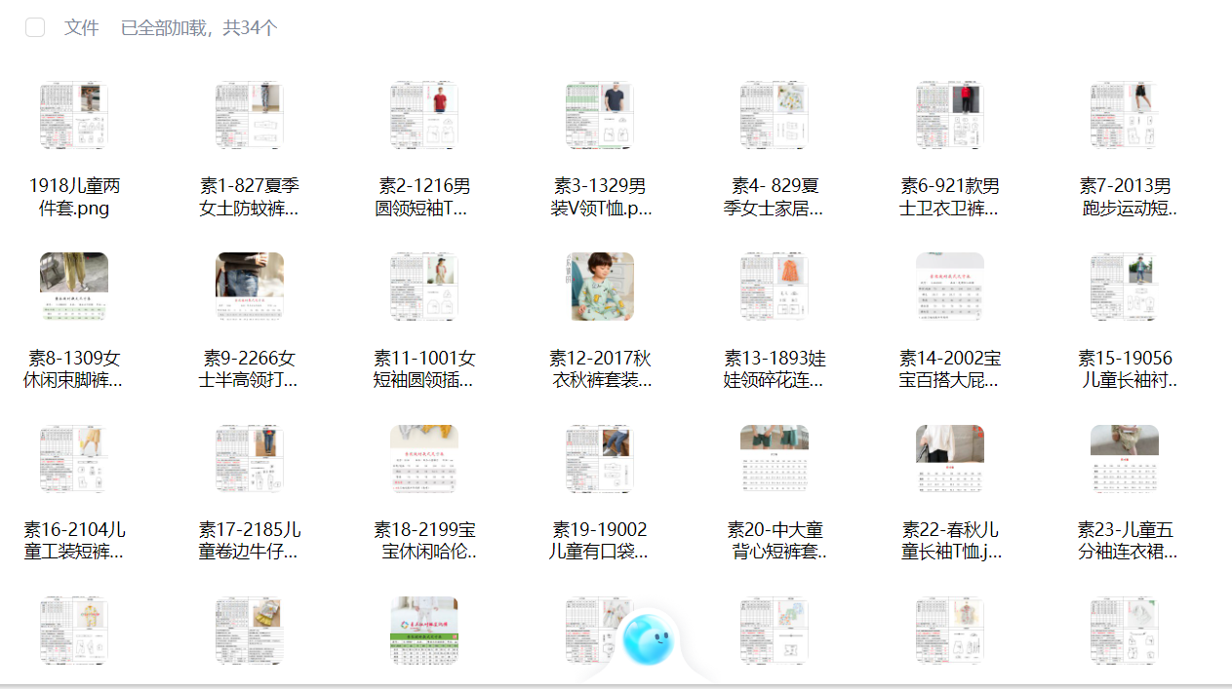1232x689 pixels.
Task: Open the 素7-2013男跑步运动短 thumbnail
Action: coord(1125,115)
